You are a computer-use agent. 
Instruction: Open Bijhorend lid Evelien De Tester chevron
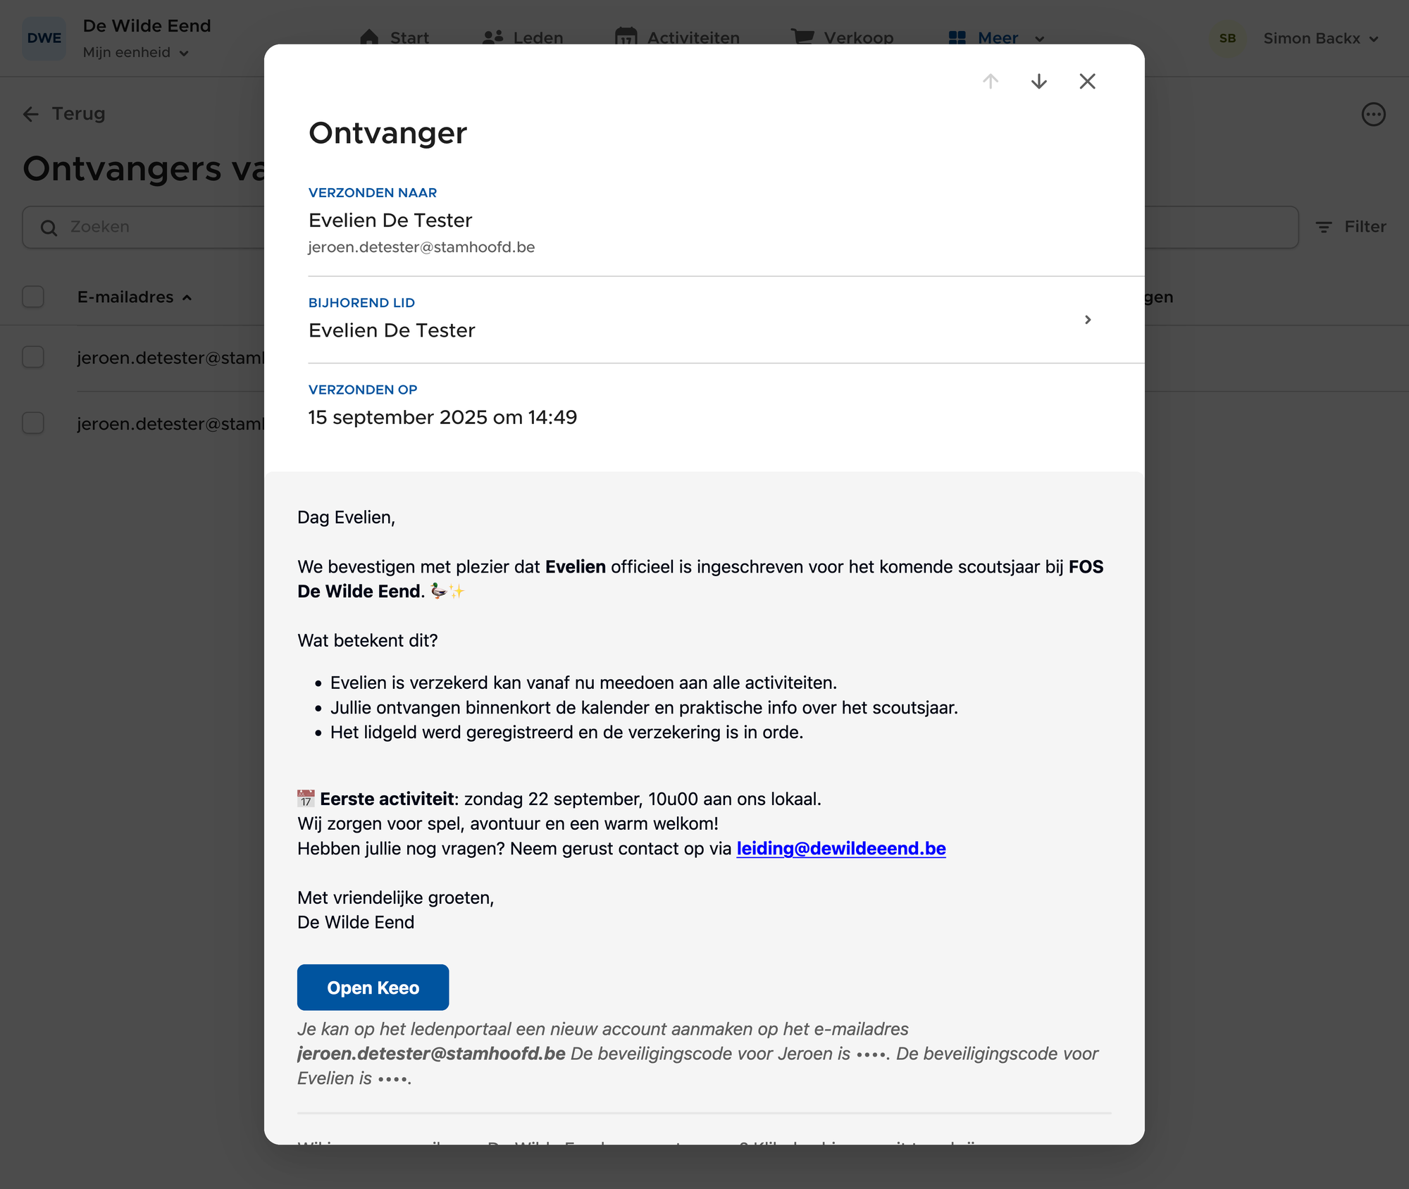pyautogui.click(x=1088, y=320)
